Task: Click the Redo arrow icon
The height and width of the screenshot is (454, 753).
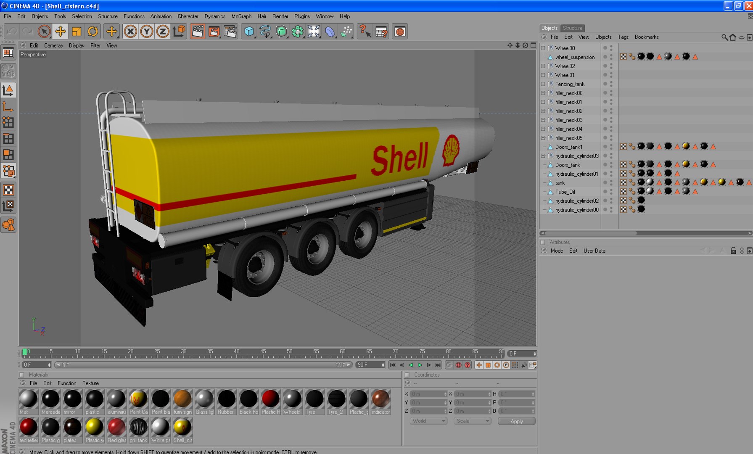Action: 28,32
